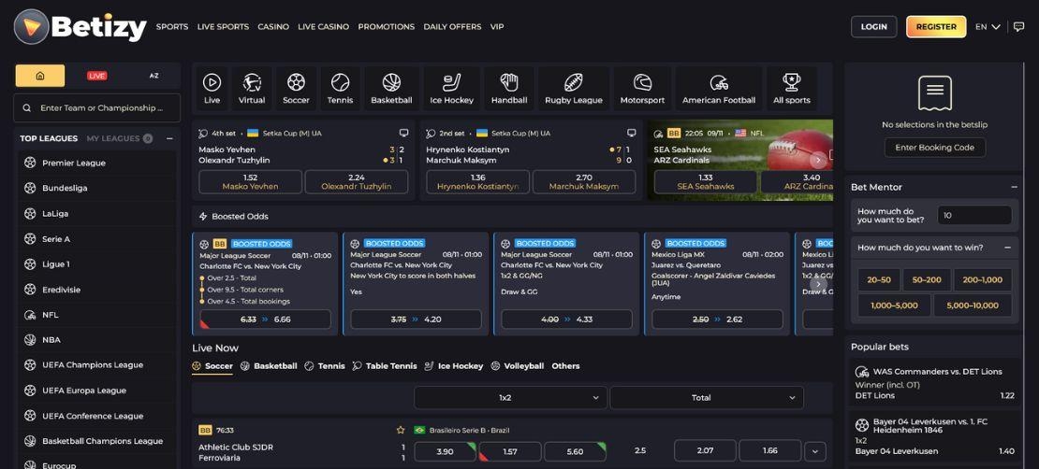Select DET Lions 1.22 popular bet
The height and width of the screenshot is (469, 1039).
[935, 384]
